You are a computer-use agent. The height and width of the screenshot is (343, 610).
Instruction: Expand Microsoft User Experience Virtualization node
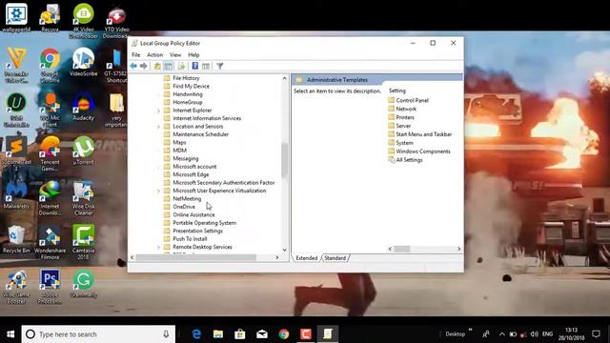(158, 191)
